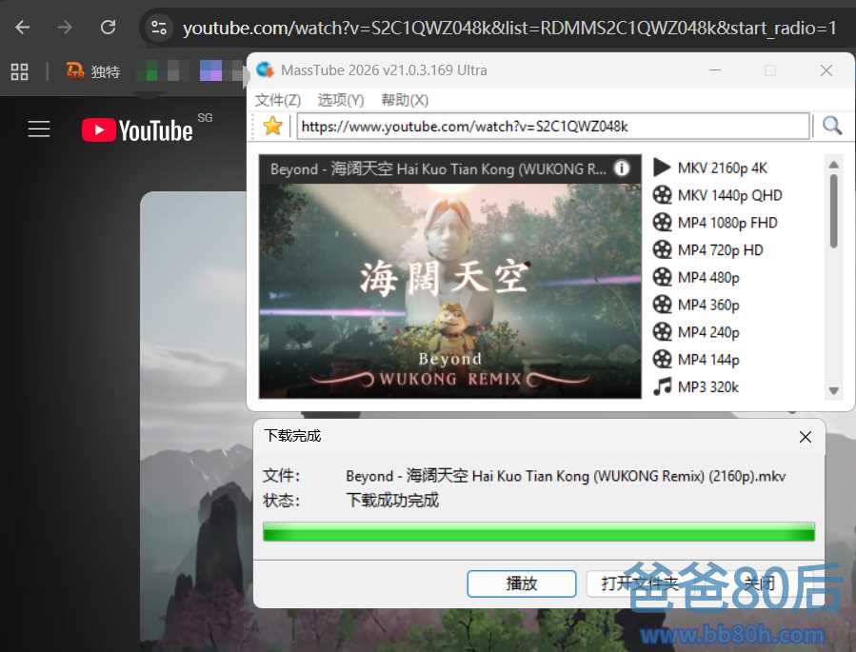Open the YouTube hamburger guide menu

coord(39,129)
